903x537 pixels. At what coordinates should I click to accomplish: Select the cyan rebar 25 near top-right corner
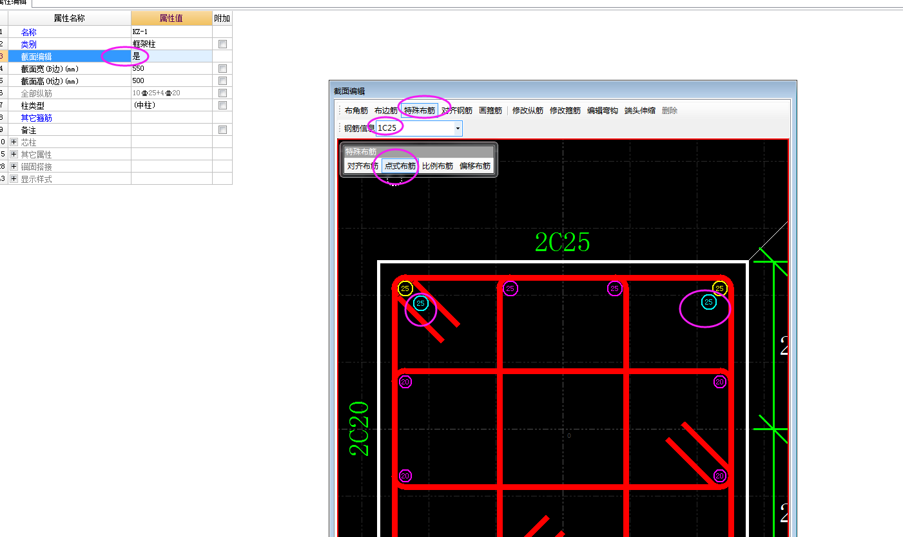point(709,302)
